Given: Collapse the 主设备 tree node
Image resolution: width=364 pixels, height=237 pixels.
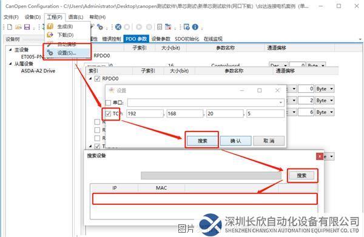Looking at the screenshot, I should point(10,50).
